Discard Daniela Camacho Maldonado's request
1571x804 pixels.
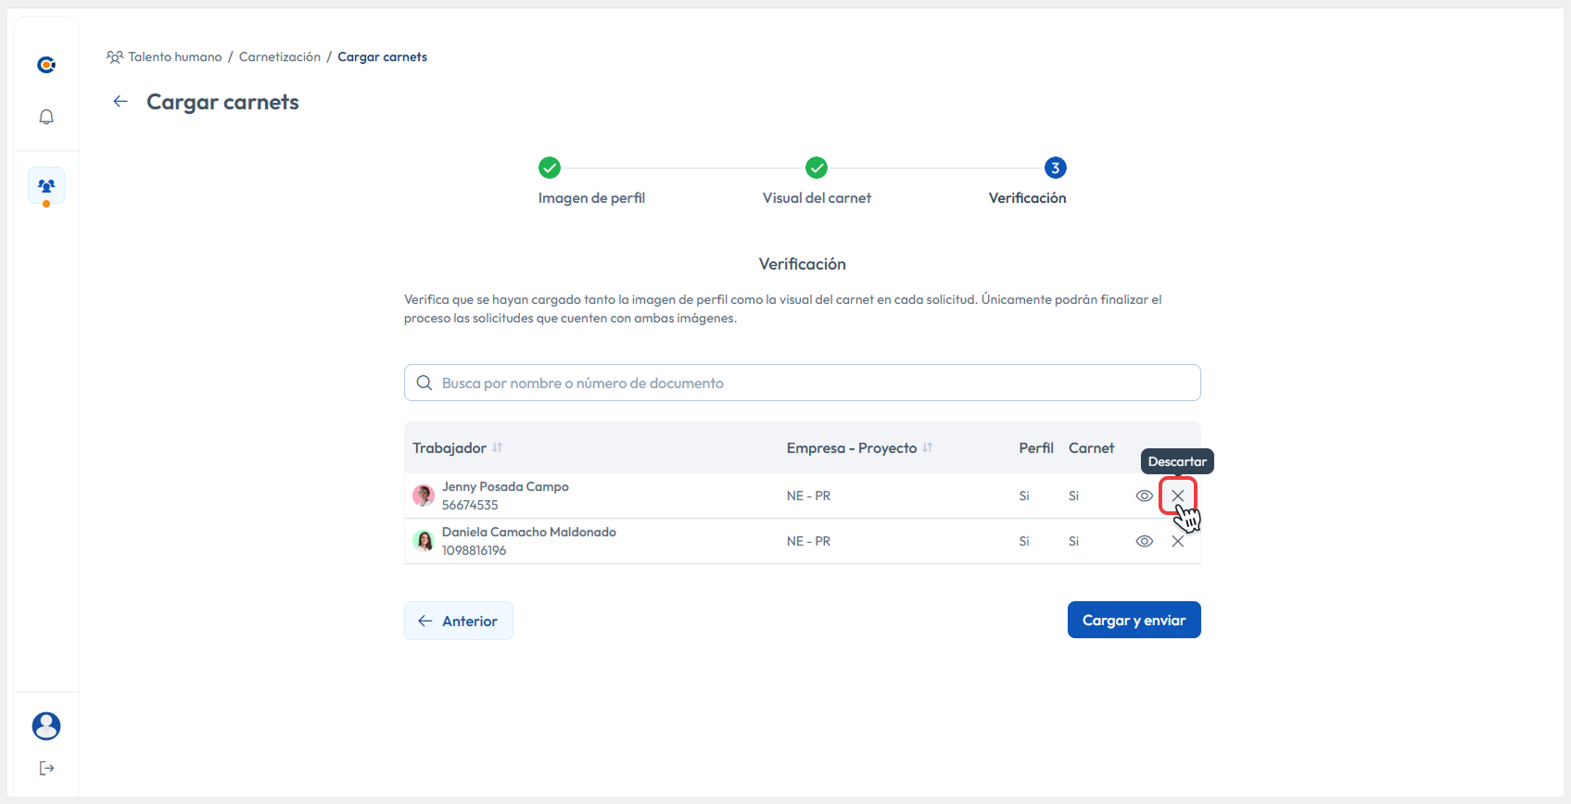(x=1178, y=542)
